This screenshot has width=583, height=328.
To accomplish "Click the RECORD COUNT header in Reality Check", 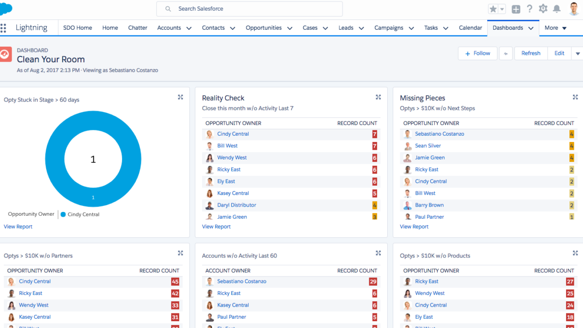I will click(357, 123).
